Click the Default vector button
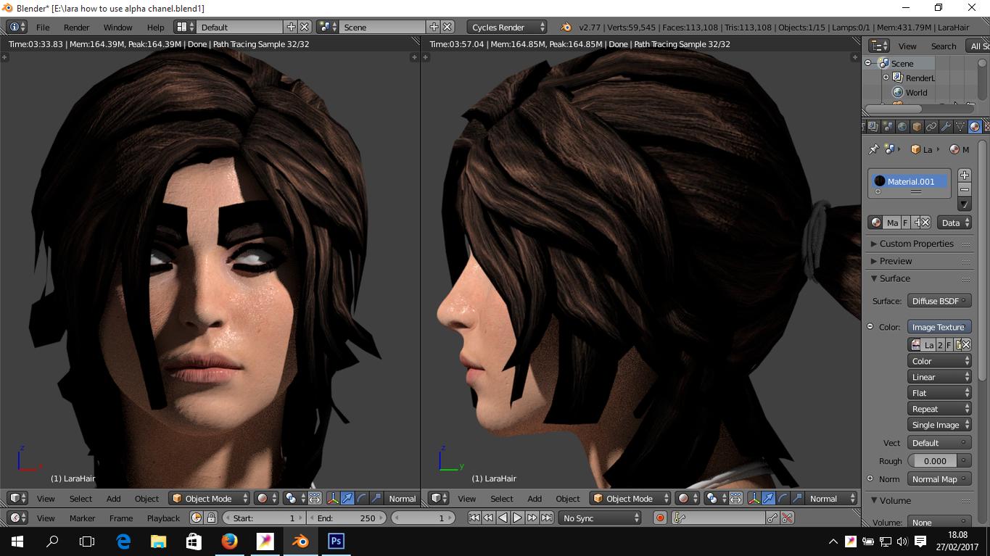The image size is (990, 556). tap(939, 443)
